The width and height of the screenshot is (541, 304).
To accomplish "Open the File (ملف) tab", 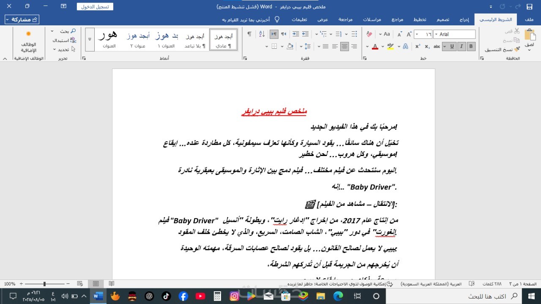I will [x=529, y=19].
